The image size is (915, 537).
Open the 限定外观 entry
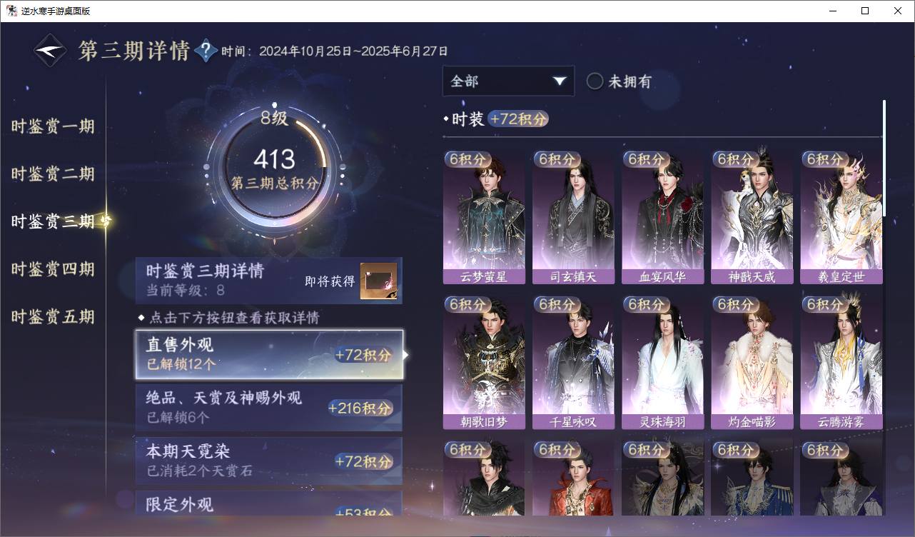[269, 503]
